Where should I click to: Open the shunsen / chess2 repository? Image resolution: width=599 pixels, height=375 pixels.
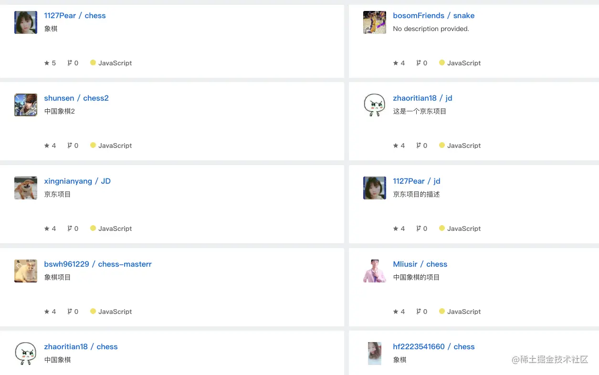coord(76,98)
